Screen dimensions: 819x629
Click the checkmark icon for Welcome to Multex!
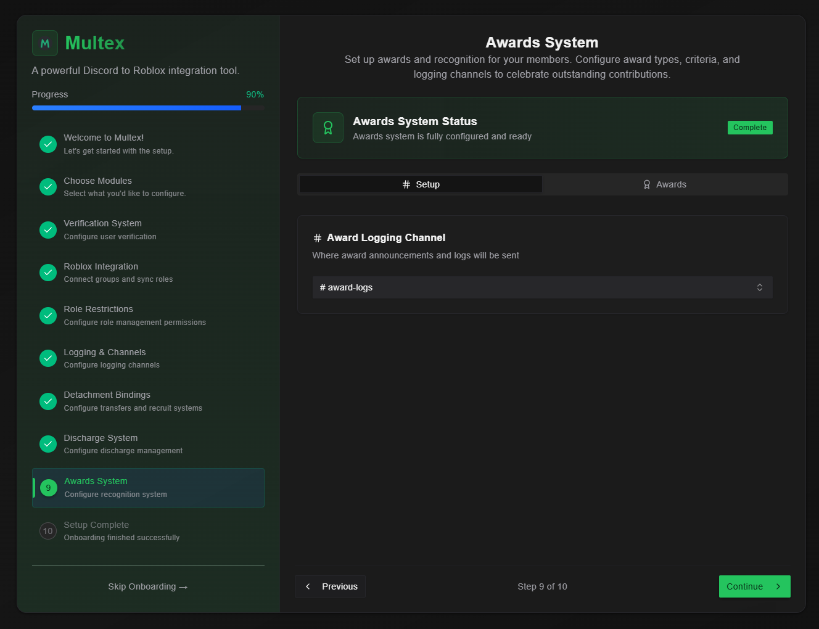[x=48, y=144]
